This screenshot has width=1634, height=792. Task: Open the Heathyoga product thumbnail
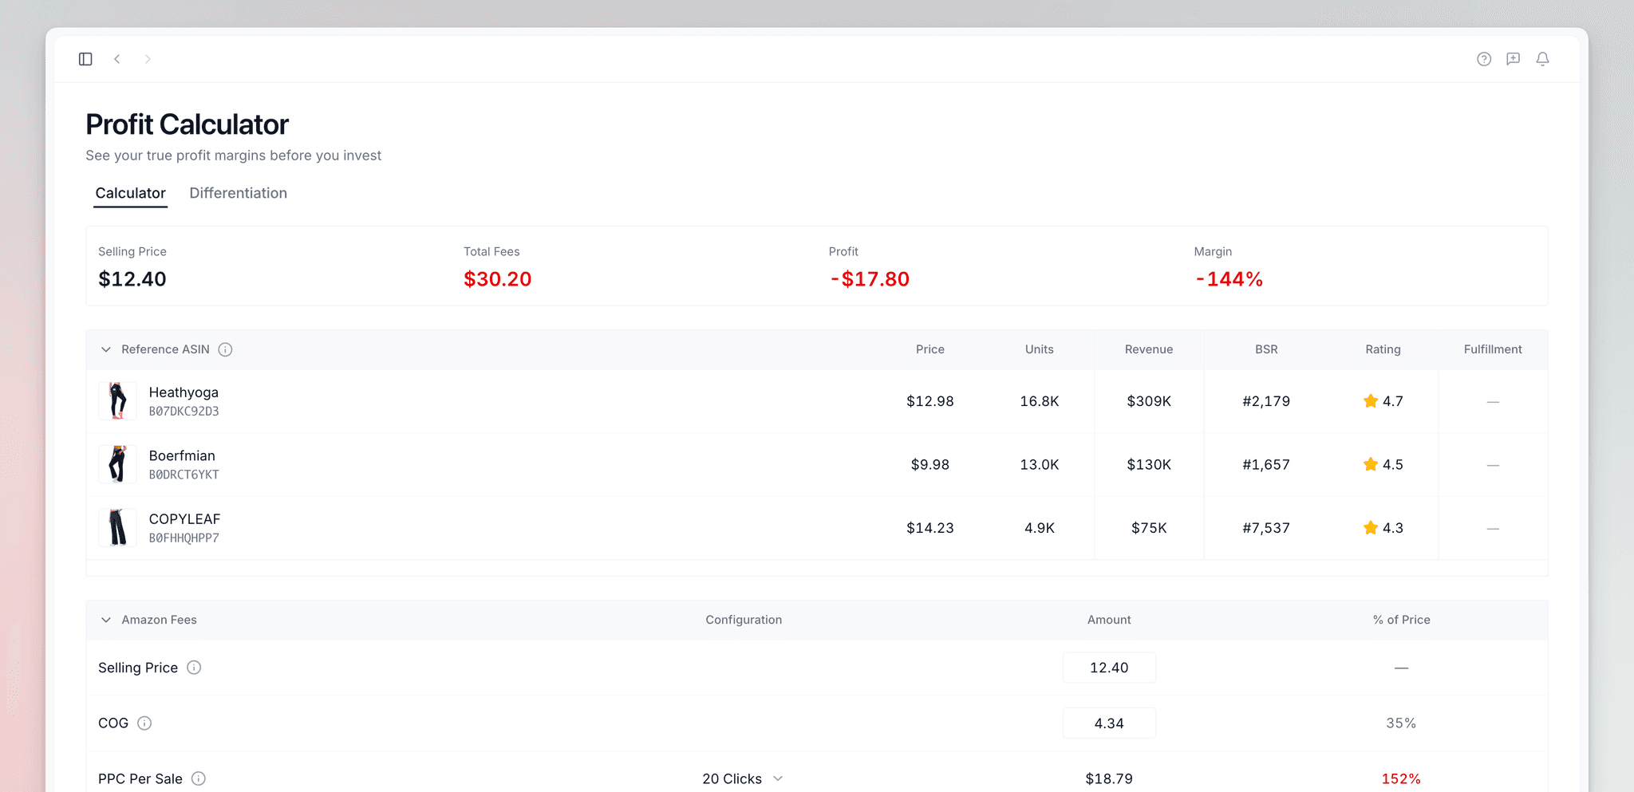(x=117, y=401)
